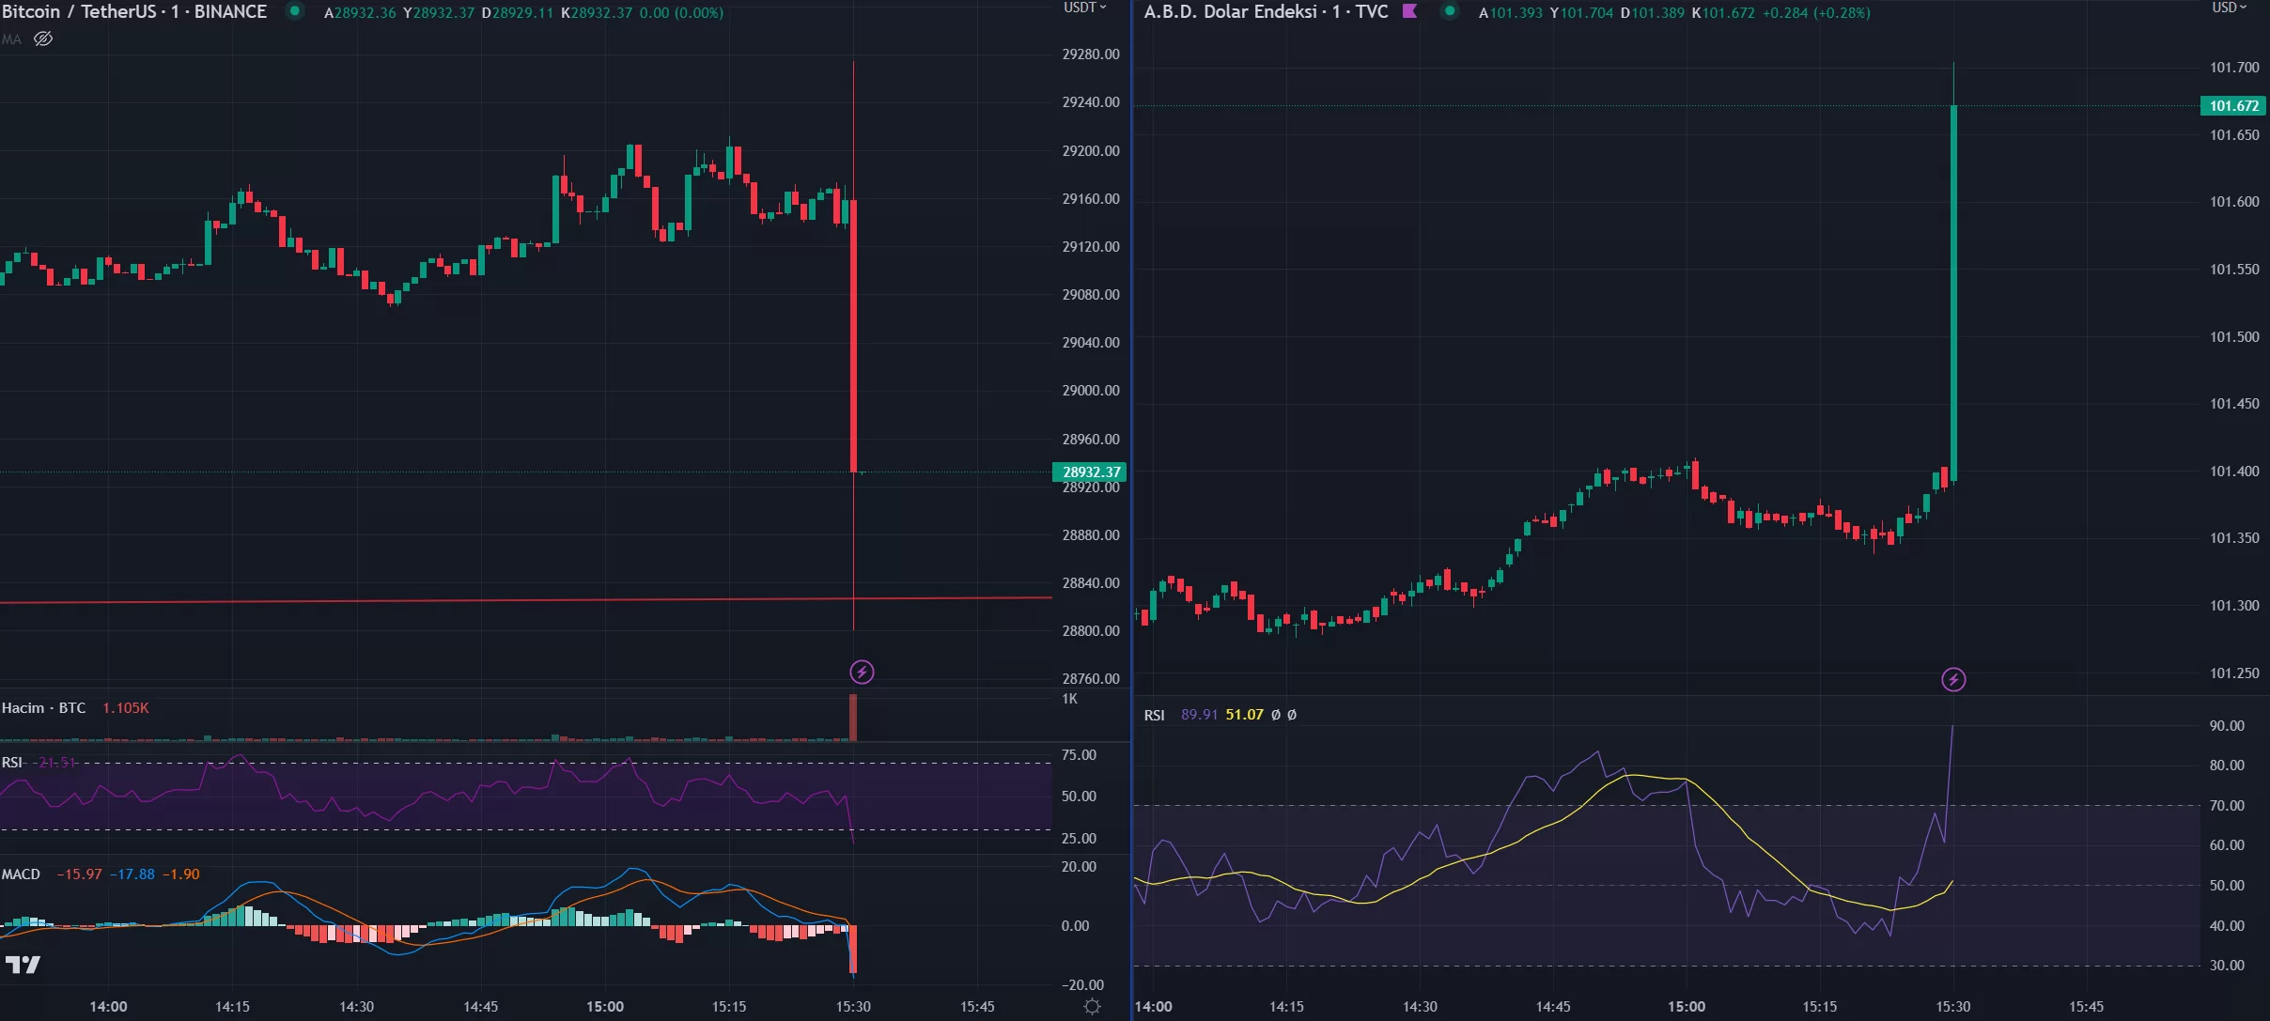This screenshot has width=2270, height=1021.
Task: Click the 101.672 current price label
Action: click(x=2233, y=105)
